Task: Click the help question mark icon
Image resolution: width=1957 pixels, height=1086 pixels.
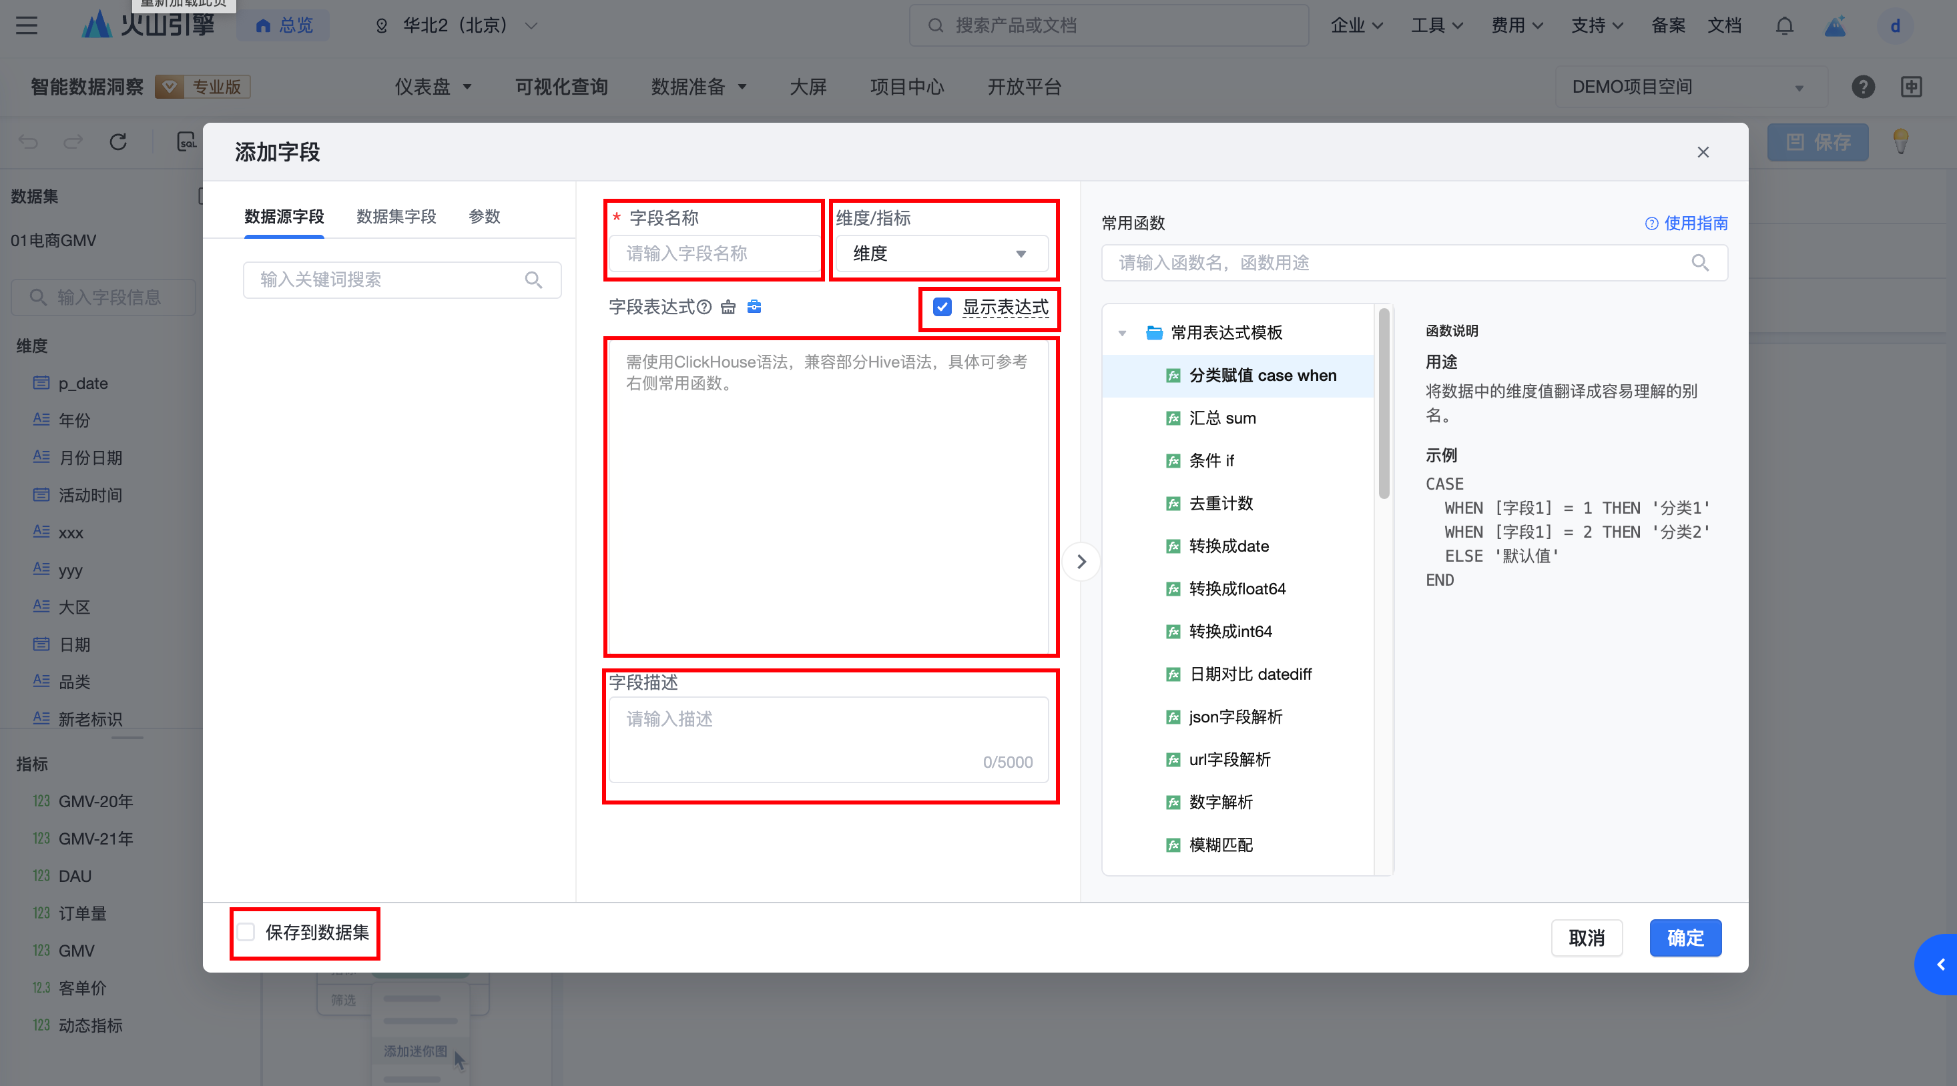Action: point(1862,87)
